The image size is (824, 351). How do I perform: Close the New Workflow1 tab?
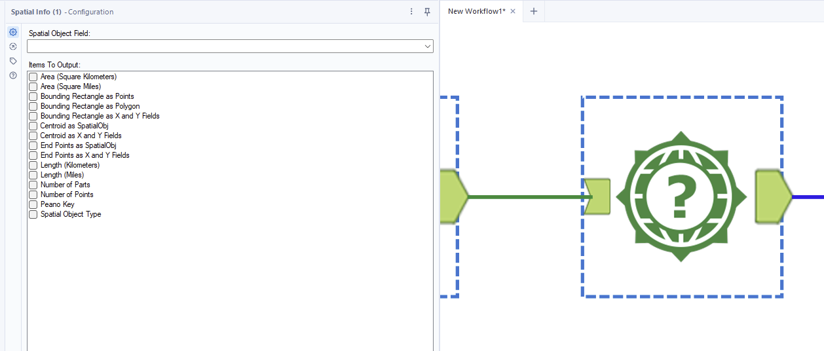[x=513, y=11]
